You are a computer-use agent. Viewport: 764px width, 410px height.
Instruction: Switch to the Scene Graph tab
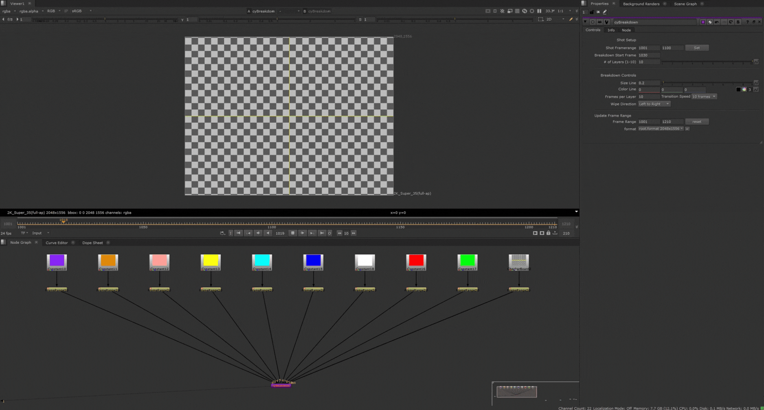(x=685, y=4)
